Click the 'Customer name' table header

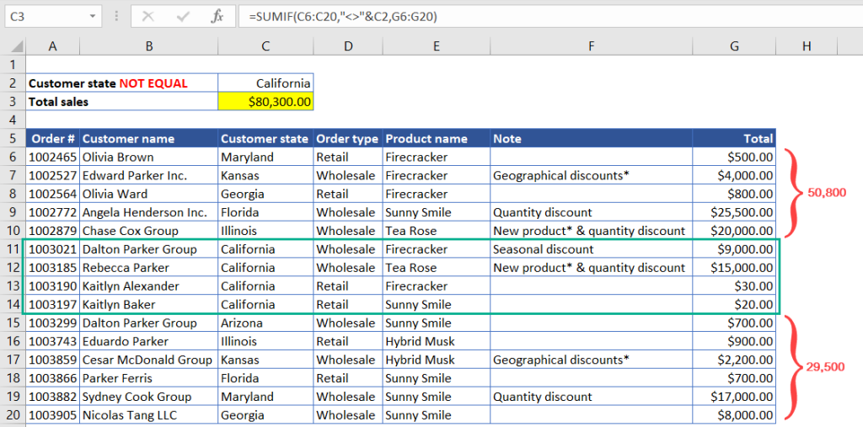(148, 138)
